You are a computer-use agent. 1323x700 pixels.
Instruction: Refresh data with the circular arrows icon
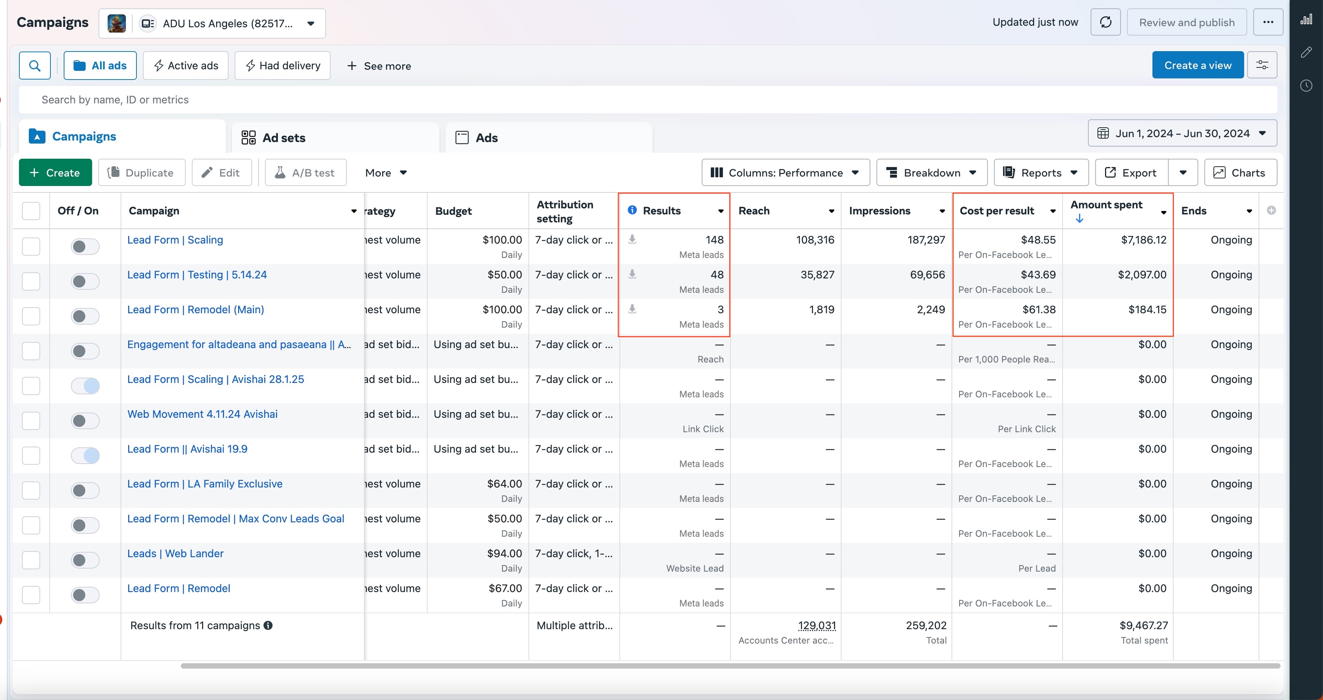(1105, 22)
